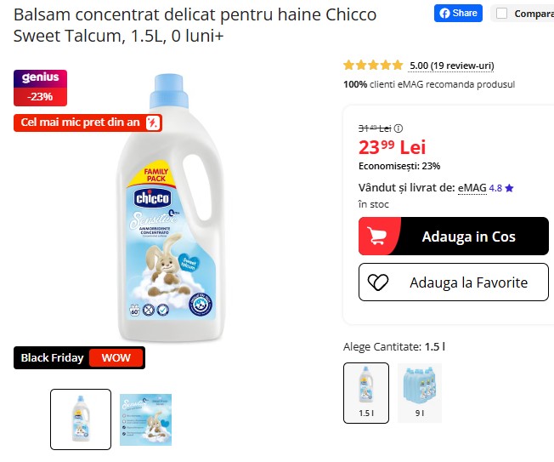Click the Facebook Share button
Screen dimensions: 554x462
point(458,14)
